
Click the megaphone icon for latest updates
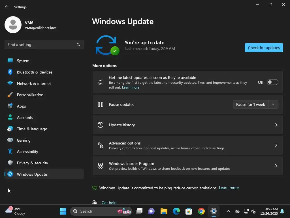(101, 82)
